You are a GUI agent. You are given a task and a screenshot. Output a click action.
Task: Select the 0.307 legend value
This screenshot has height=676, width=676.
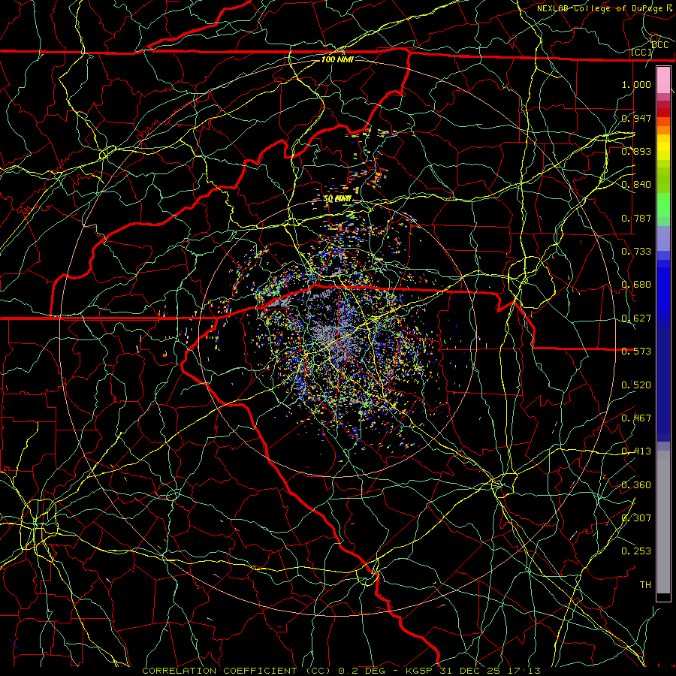(636, 518)
